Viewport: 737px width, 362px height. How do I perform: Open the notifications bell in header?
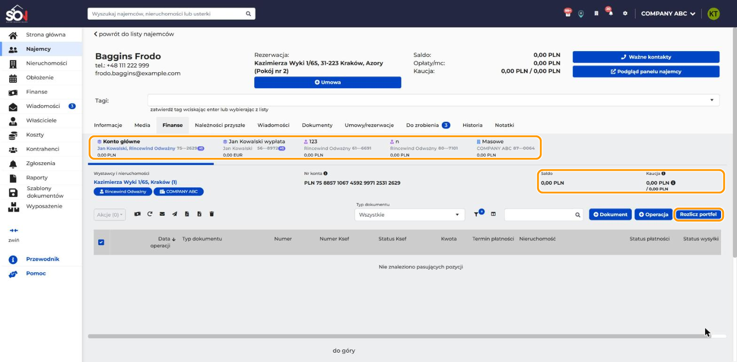(610, 13)
